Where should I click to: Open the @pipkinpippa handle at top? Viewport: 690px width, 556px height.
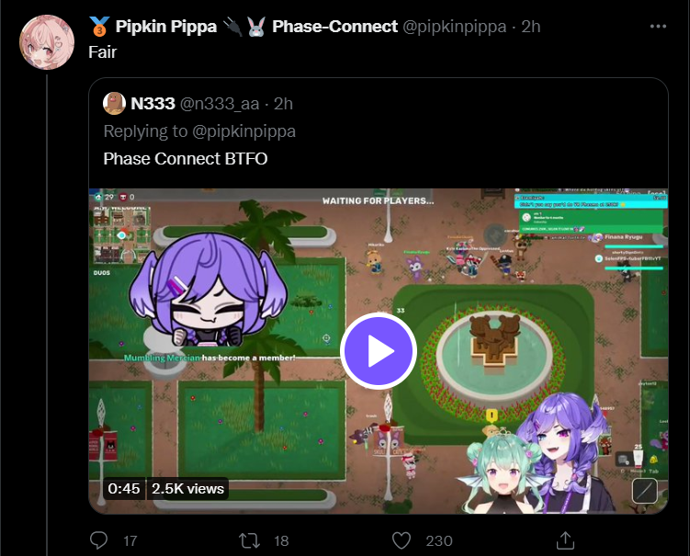454,27
